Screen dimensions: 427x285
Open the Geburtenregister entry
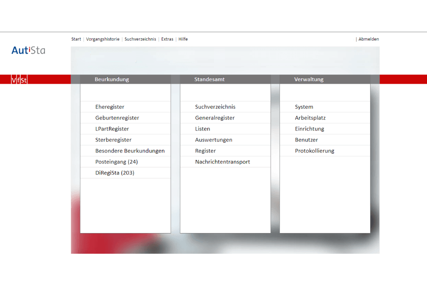(x=117, y=118)
